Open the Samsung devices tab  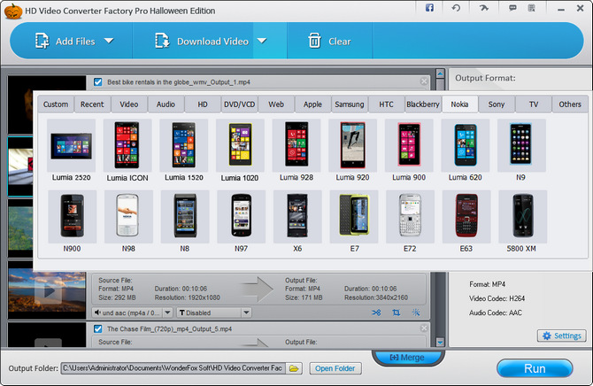pos(350,104)
